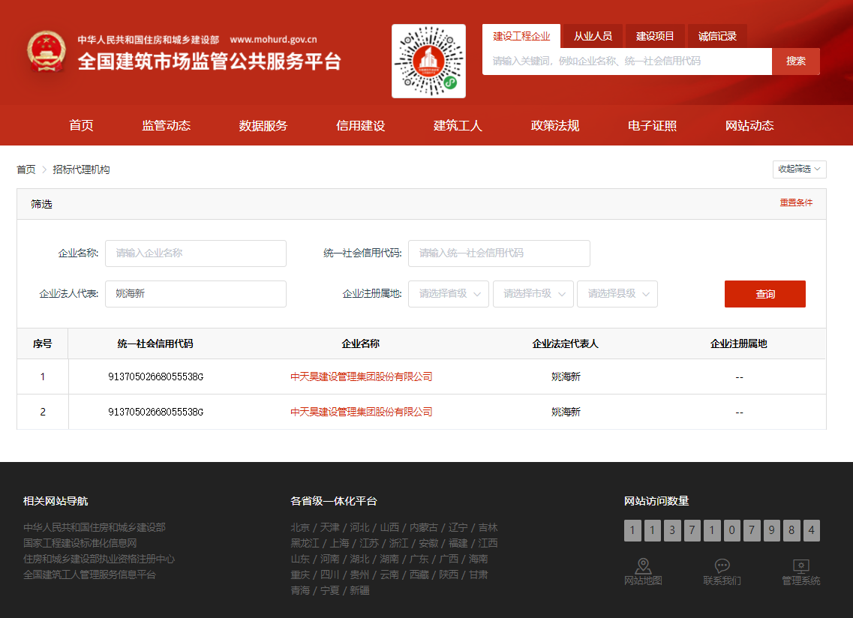
Task: Collapse filters with 收起筛选 button
Action: click(799, 169)
